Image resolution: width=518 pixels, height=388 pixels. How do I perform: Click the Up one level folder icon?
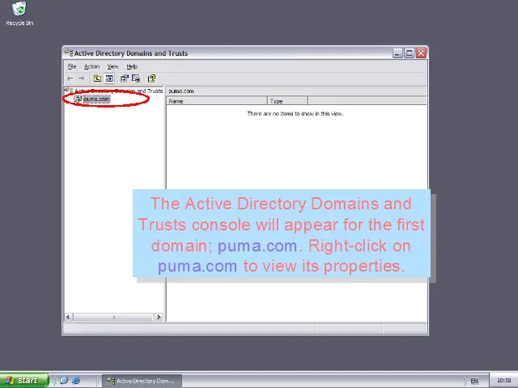tap(97, 78)
